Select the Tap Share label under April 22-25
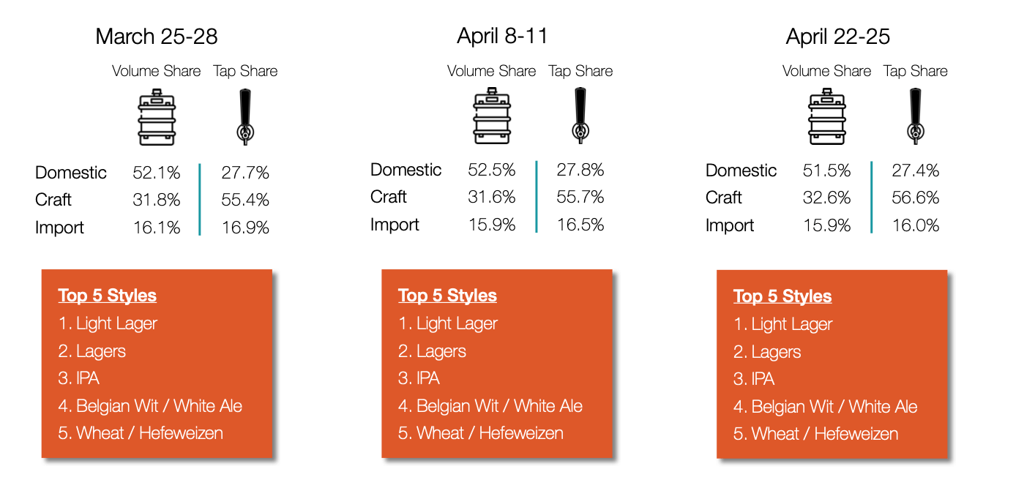This screenshot has width=1035, height=480. click(x=916, y=71)
